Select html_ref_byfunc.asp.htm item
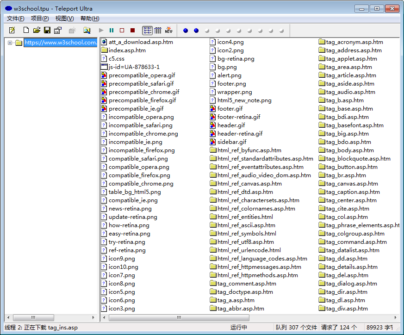 click(x=249, y=150)
